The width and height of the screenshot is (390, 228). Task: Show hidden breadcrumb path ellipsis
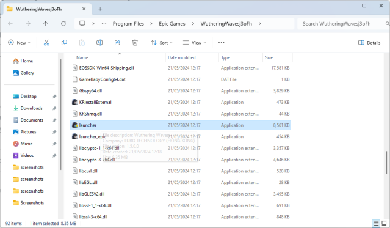point(104,23)
